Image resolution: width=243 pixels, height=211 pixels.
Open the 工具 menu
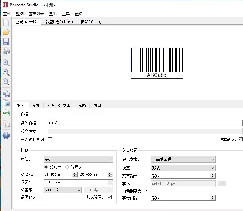66,14
